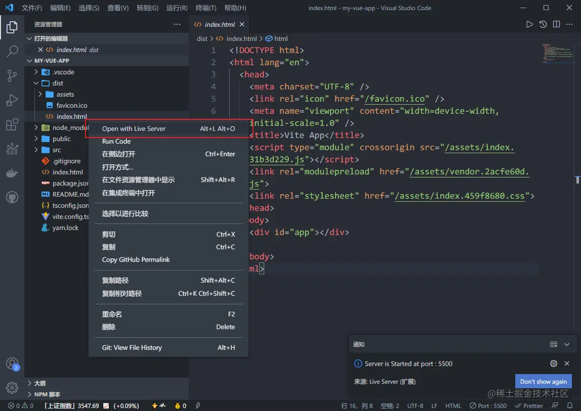581x411 pixels.
Task: Select Run Code in context menu
Action: pos(169,141)
